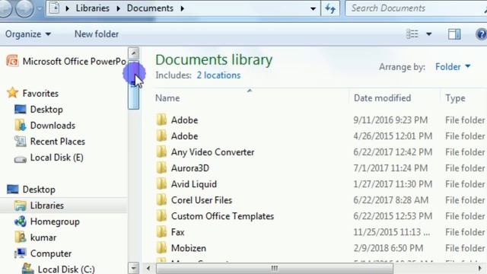Click the library icon in address bar

pos(54,8)
